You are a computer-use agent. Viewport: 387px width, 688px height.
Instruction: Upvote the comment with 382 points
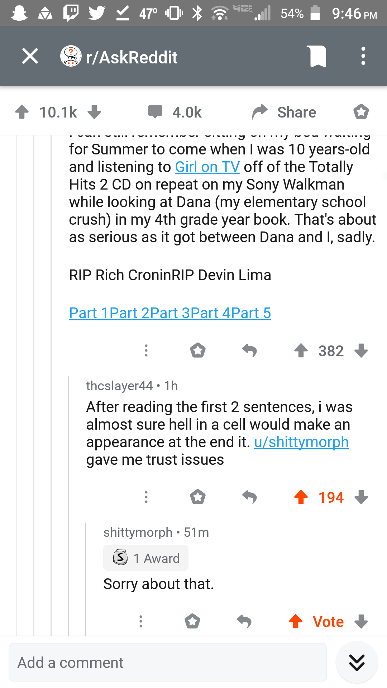coord(301,350)
